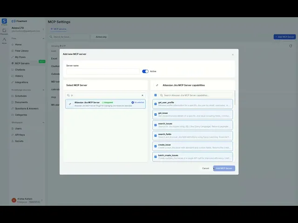298x223 pixels.
Task: Open History in the sidebar
Action: click(19, 76)
